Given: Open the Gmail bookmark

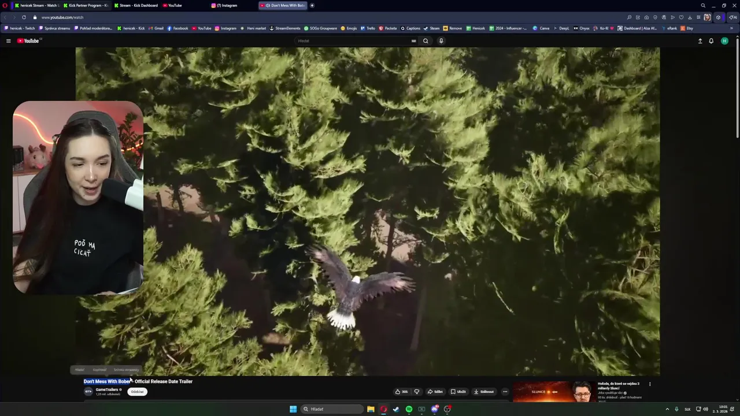Looking at the screenshot, I should coord(156,28).
